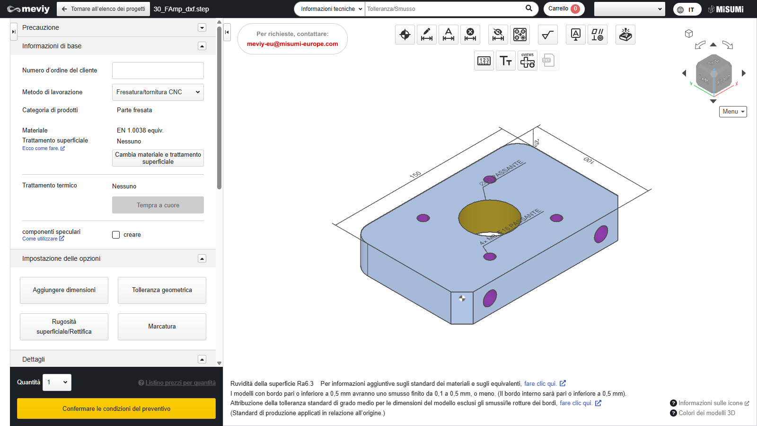Click the hole pattern conversion icon

tap(520, 35)
